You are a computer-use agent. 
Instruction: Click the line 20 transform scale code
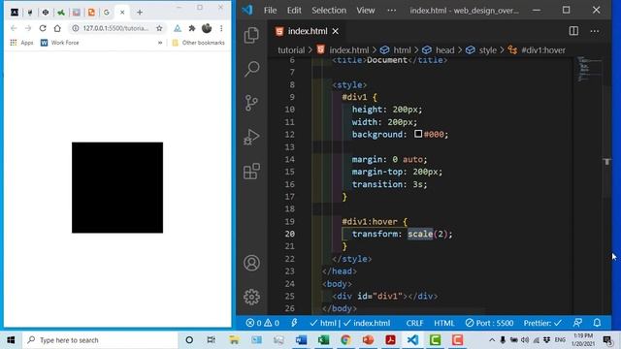click(402, 234)
